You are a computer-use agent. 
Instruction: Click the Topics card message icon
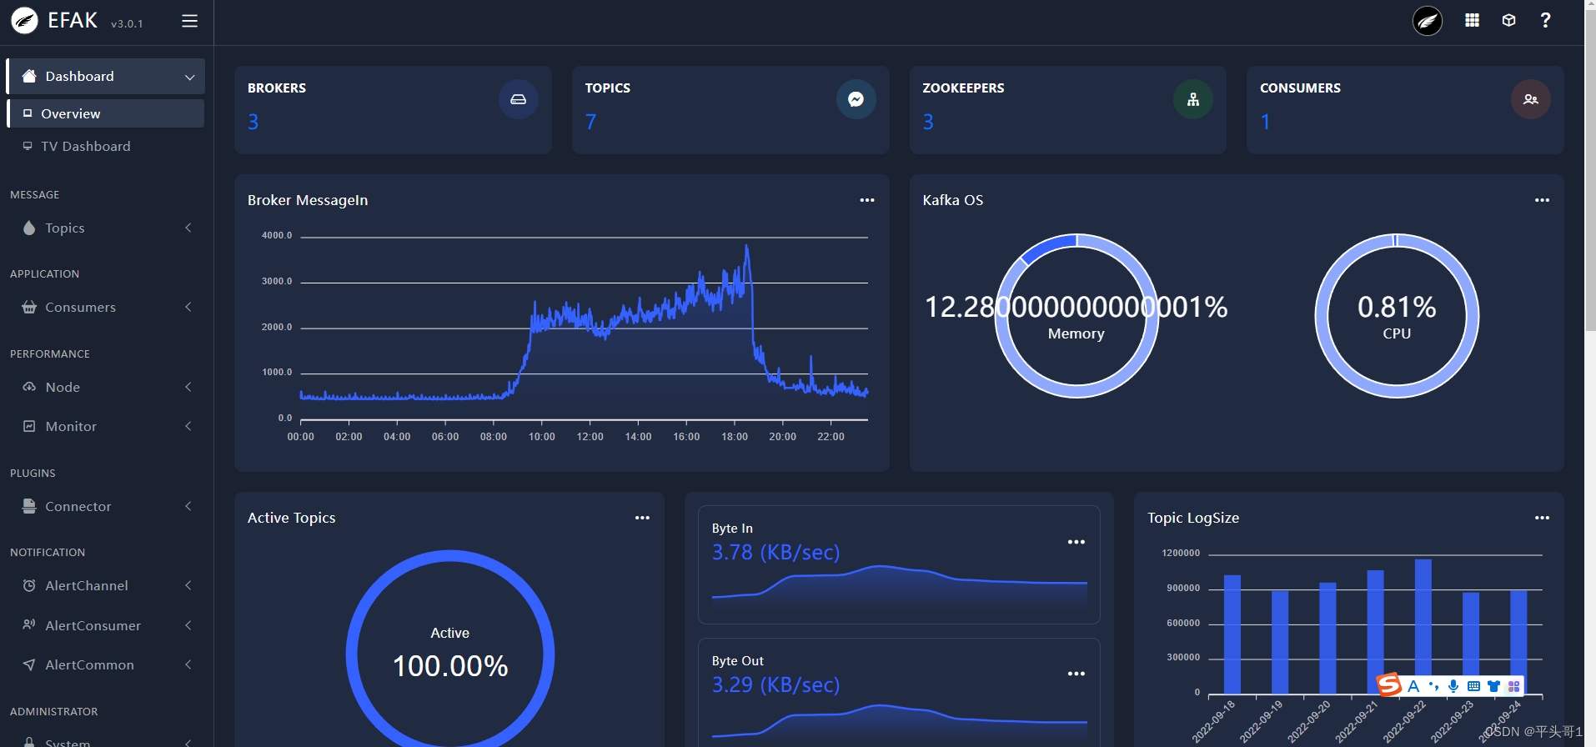point(856,99)
